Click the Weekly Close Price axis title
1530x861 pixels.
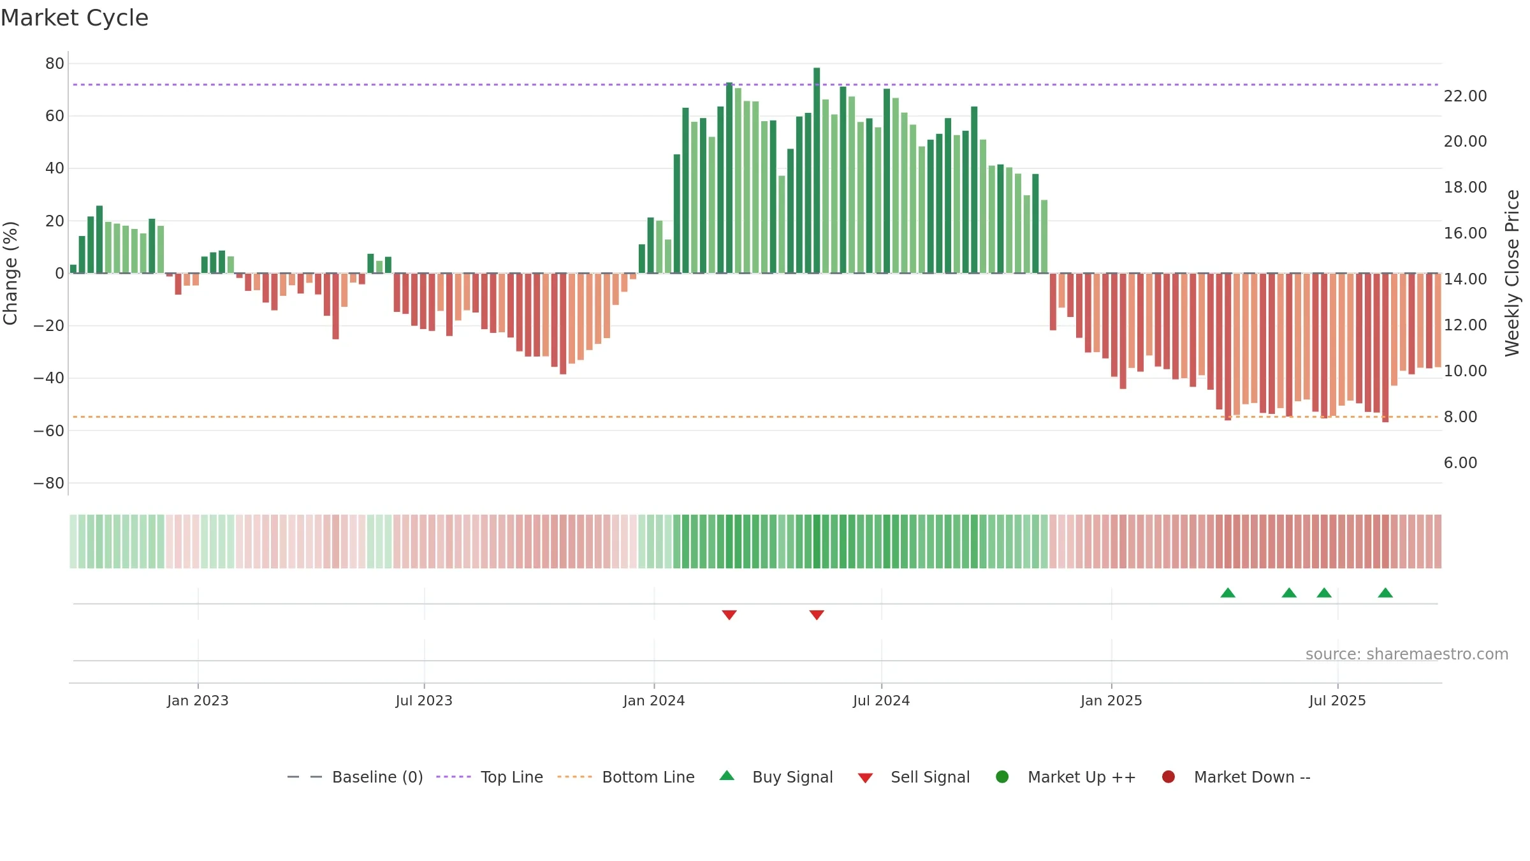click(1512, 273)
